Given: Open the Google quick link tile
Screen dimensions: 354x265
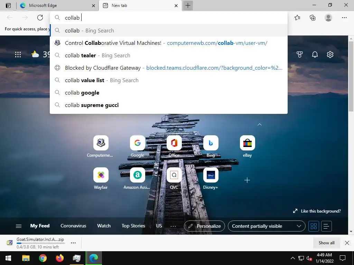Looking at the screenshot, I should point(137,143).
